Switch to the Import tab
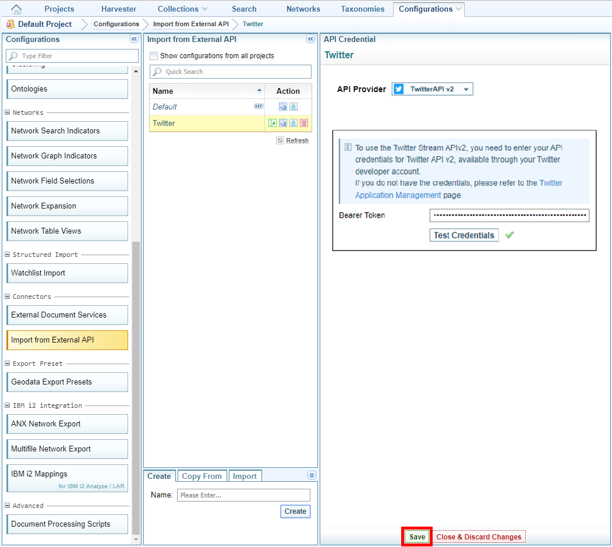This screenshot has height=547, width=612. (245, 476)
